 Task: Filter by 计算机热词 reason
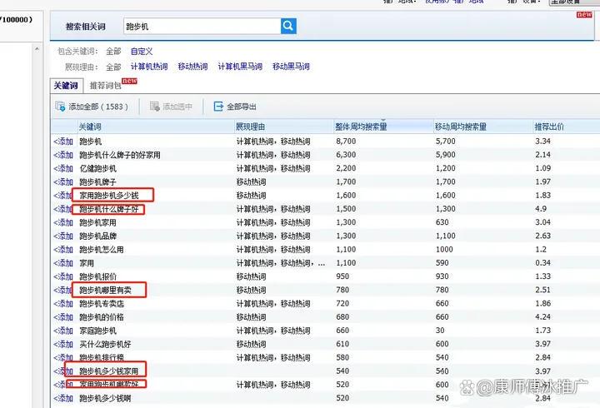coord(149,67)
